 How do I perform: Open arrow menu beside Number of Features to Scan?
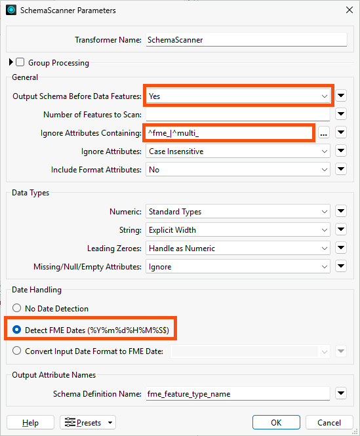tap(341, 113)
